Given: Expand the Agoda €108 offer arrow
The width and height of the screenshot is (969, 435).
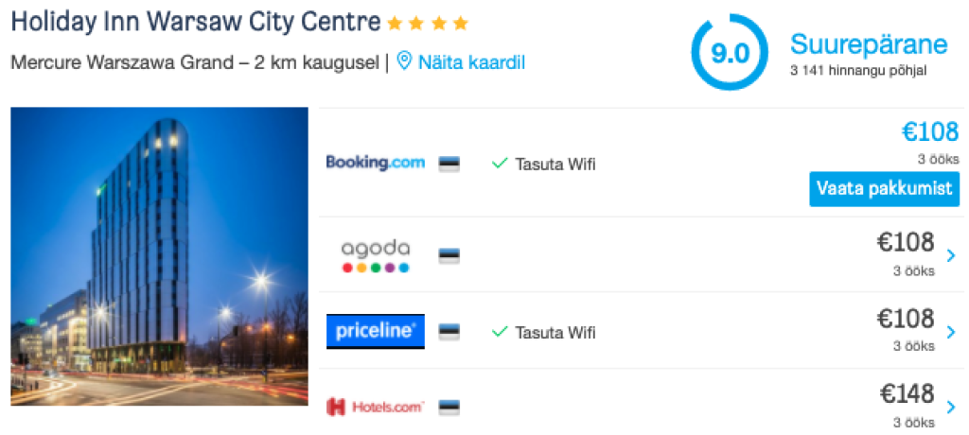Looking at the screenshot, I should click(x=951, y=255).
